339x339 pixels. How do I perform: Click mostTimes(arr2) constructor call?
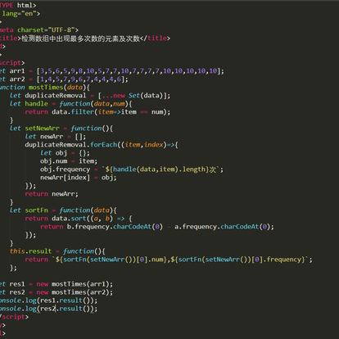click(x=82, y=292)
